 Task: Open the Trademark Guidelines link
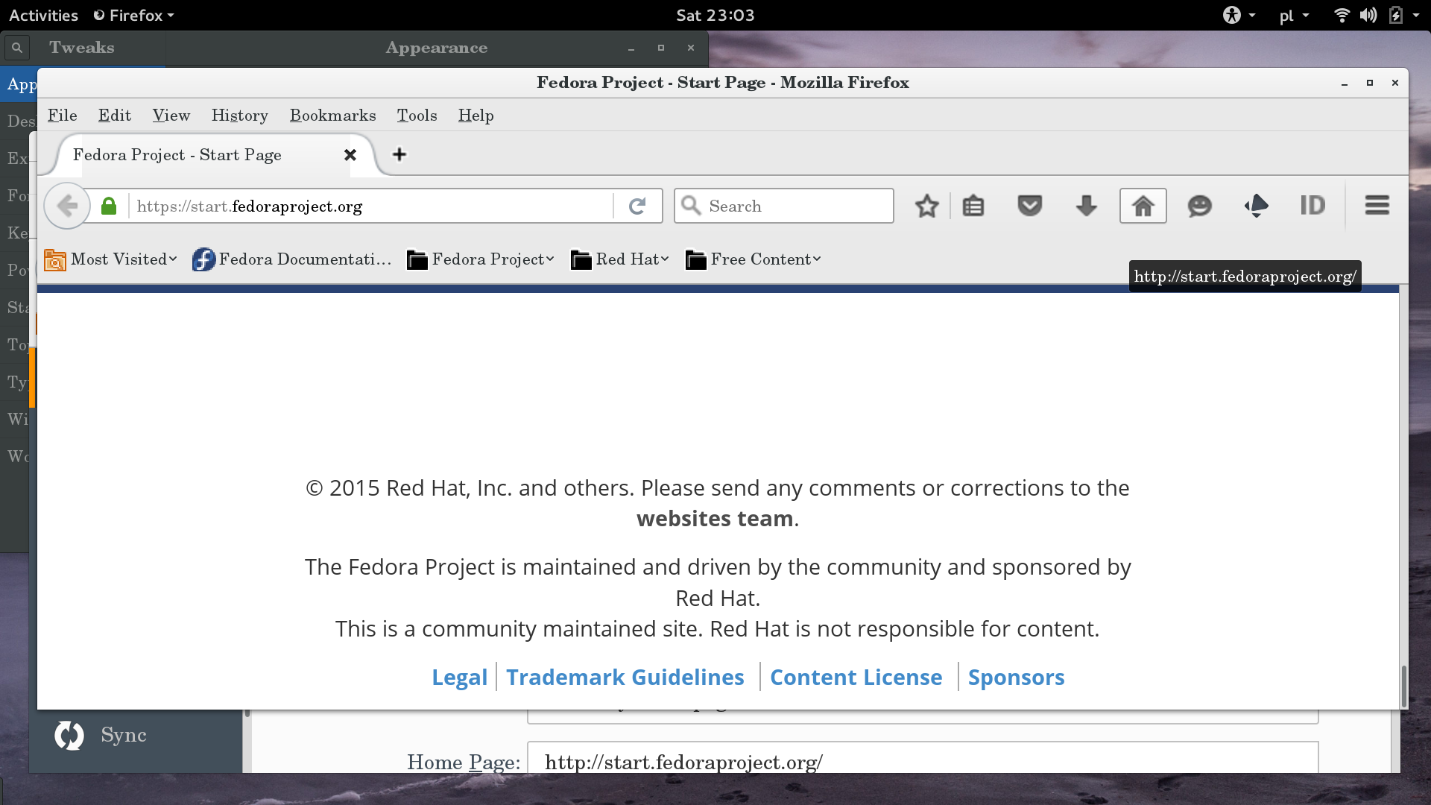(625, 678)
